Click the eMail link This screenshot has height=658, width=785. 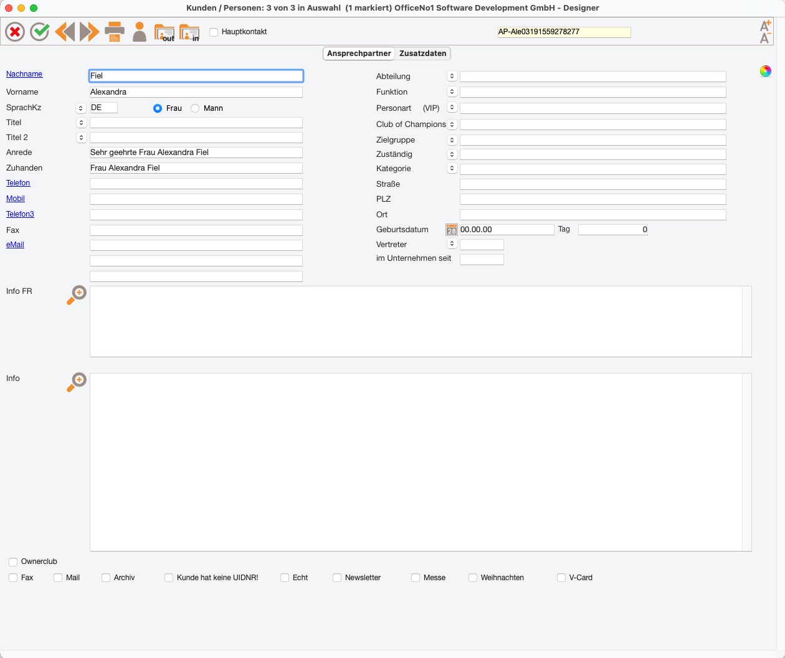tap(15, 245)
